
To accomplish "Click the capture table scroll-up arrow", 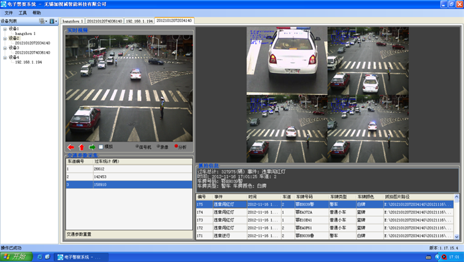I will (x=456, y=197).
